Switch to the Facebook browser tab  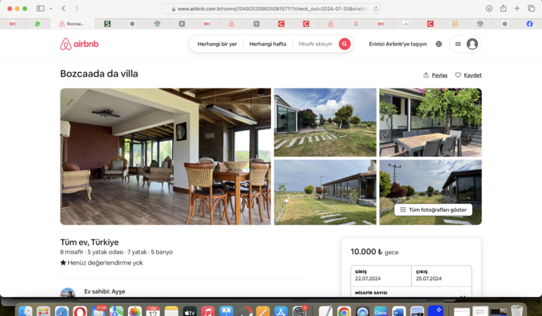(529, 24)
